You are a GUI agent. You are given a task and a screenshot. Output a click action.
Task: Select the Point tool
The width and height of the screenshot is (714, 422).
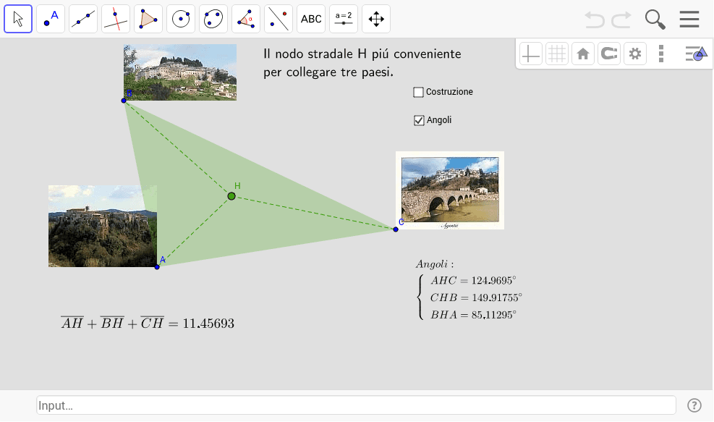tap(51, 19)
